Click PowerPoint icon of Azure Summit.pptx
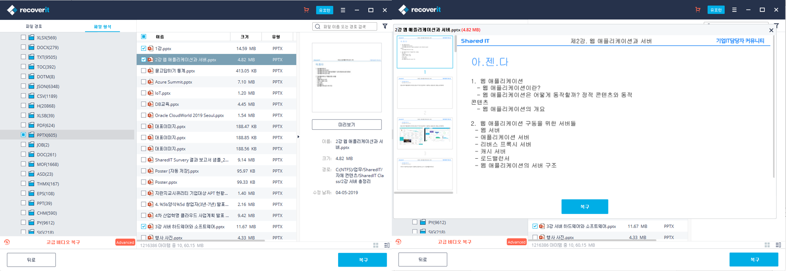The width and height of the screenshot is (786, 271). (x=151, y=82)
